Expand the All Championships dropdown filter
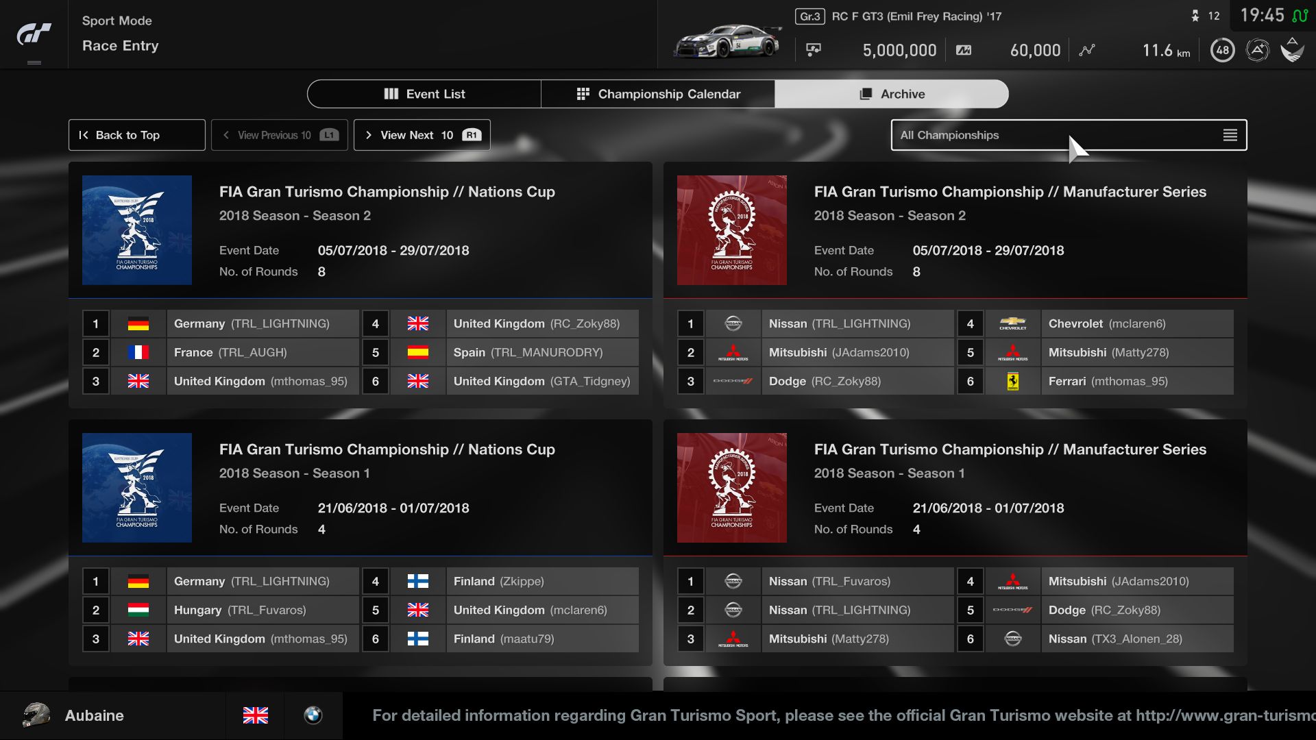 point(1069,134)
